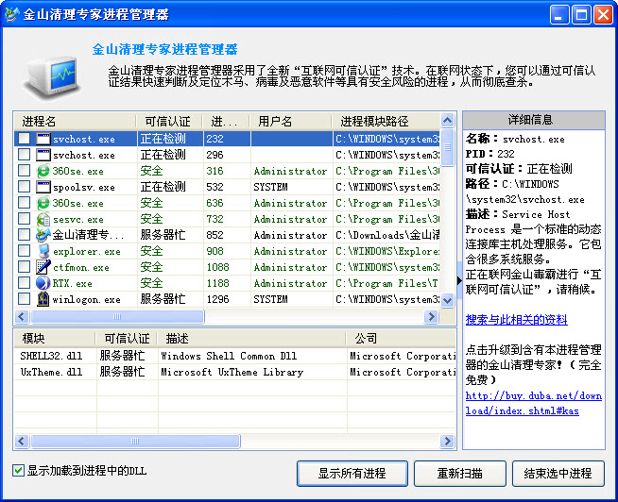Viewport: 618px width, 502px height.
Task: Sort by 进程名 column header
Action: click(75, 122)
